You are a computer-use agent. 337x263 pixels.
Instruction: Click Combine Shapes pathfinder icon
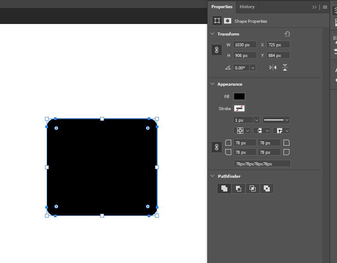click(x=224, y=188)
